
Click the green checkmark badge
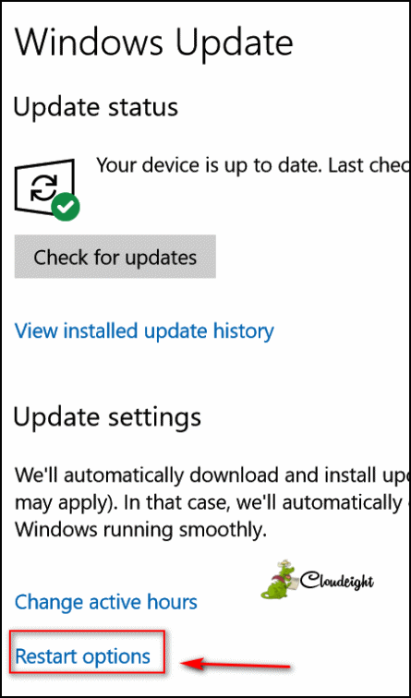point(66,206)
